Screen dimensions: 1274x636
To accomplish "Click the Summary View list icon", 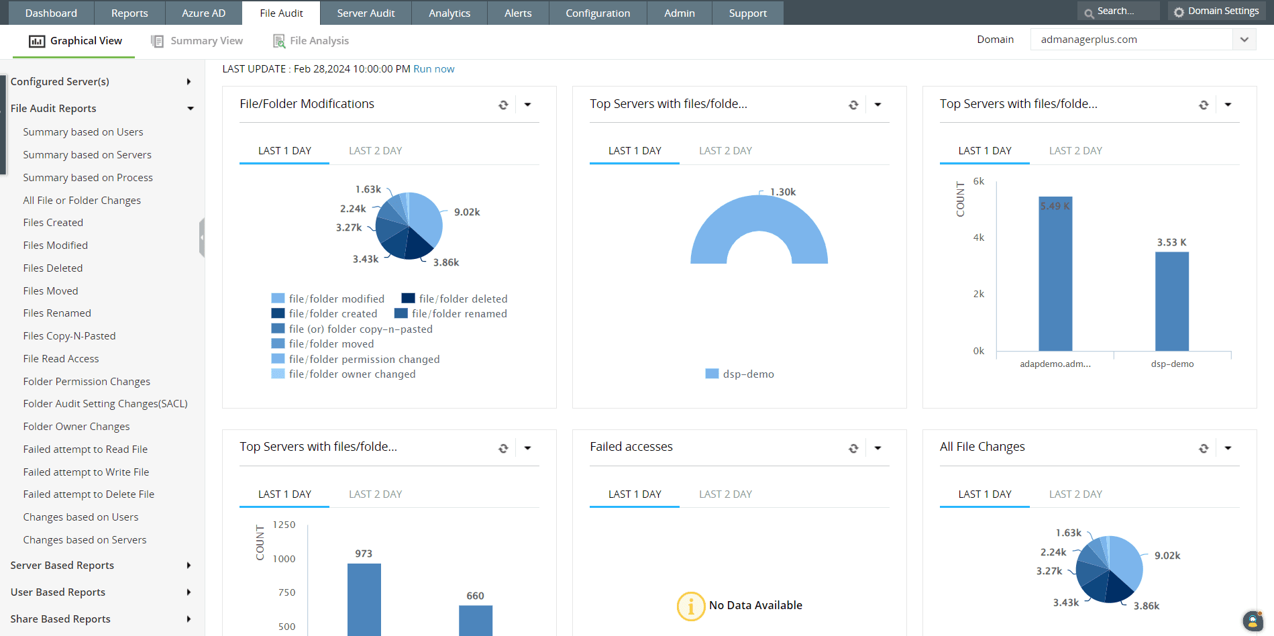I will coord(157,41).
